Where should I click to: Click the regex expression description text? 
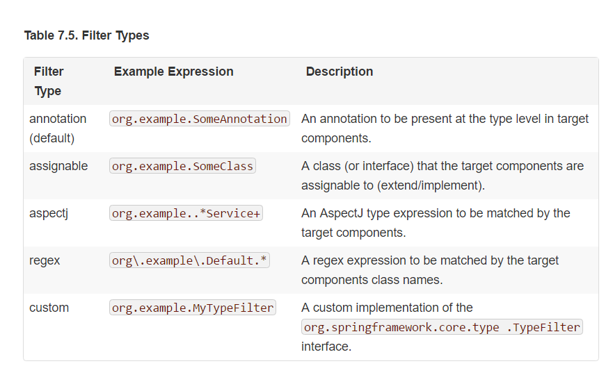coord(430,270)
